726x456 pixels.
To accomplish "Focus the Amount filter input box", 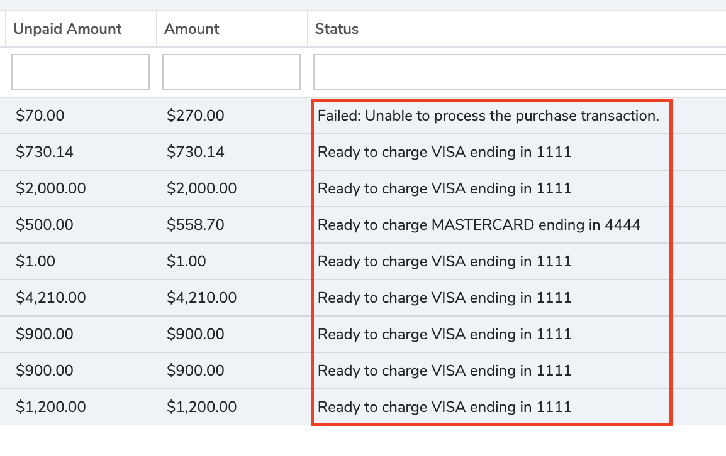I will point(232,72).
